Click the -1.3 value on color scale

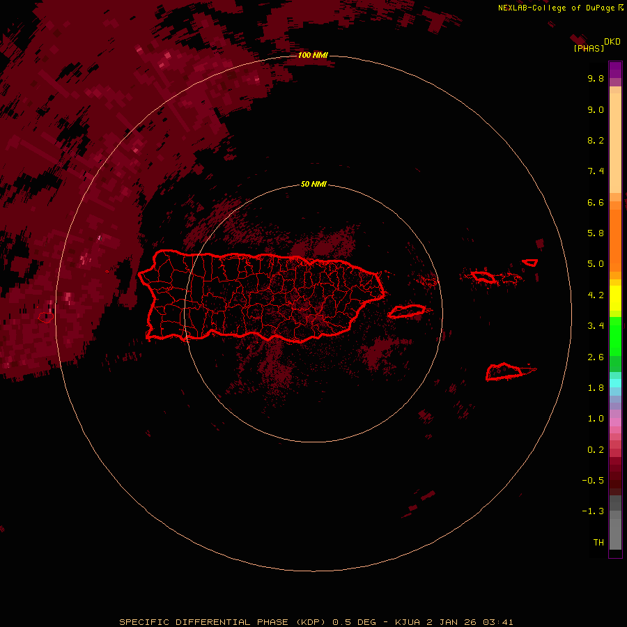click(593, 511)
